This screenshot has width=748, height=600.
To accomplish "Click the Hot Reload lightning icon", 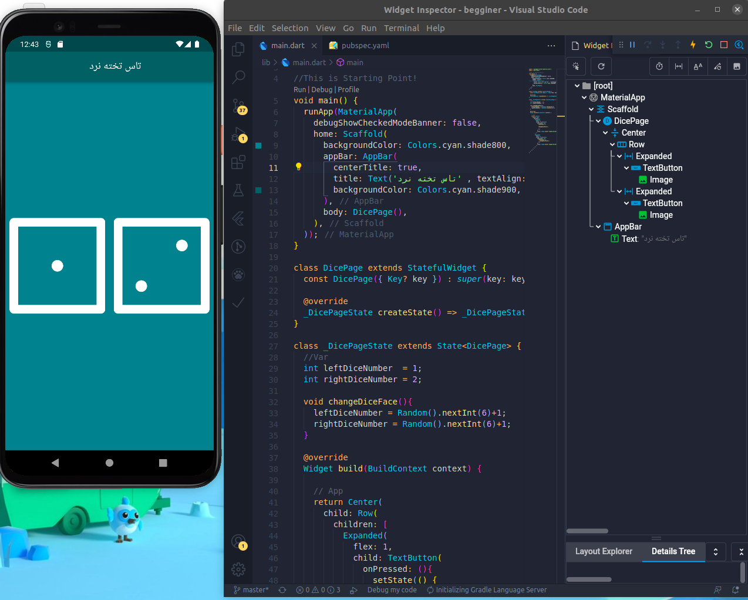I will point(693,45).
